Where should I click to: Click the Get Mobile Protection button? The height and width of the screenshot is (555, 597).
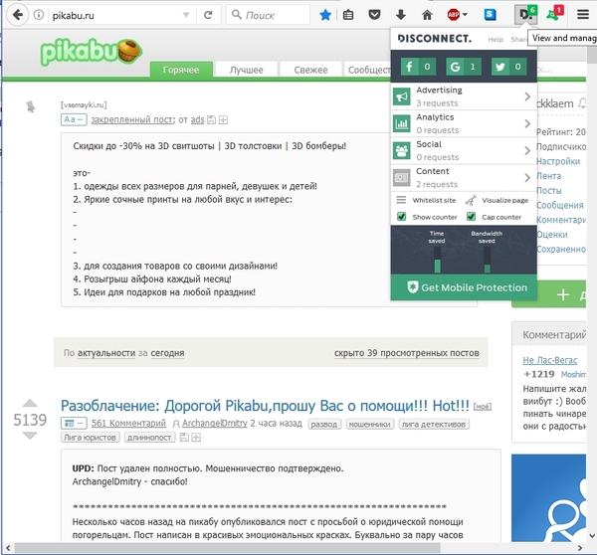[464, 287]
